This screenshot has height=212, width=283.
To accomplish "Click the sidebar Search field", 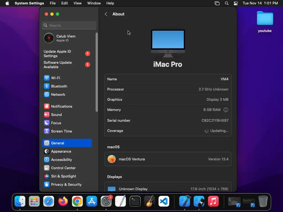I will pos(69,25).
